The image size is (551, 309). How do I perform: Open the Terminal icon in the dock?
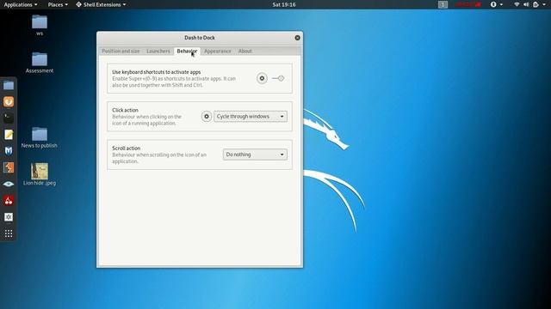9,118
